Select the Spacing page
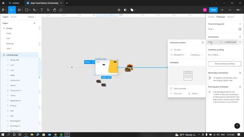 (10, 43)
